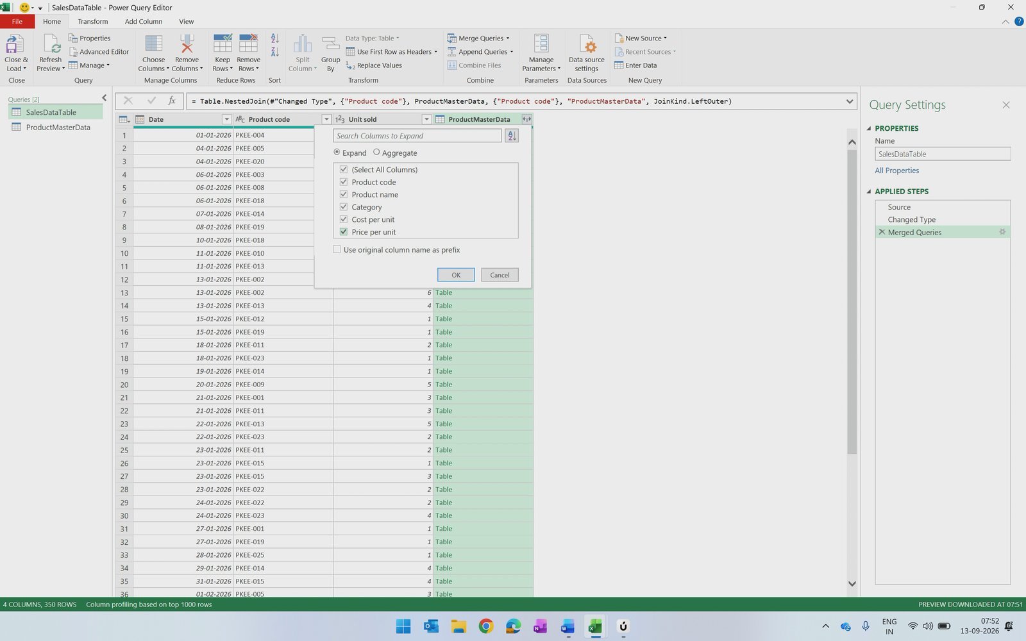Screen dimensions: 1026x641
Task: Uncheck the Cost per unit checkbox
Action: [344, 219]
